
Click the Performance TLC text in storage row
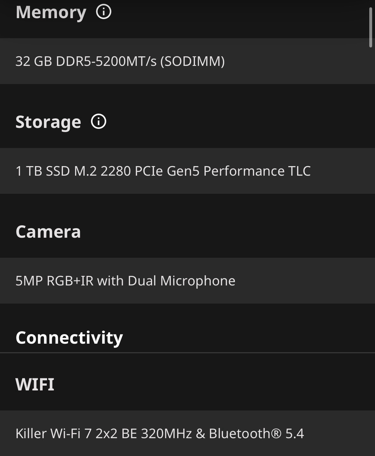pos(257,171)
